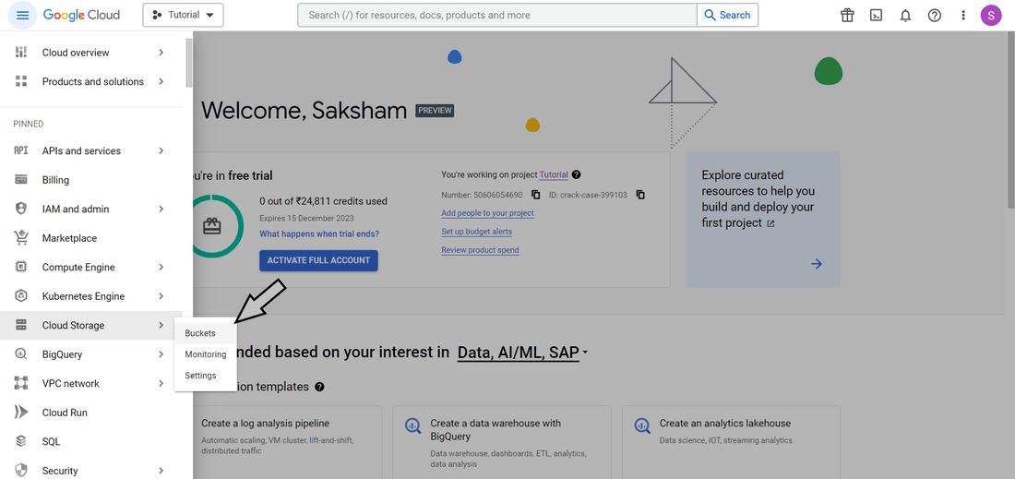Screen dimensions: 1015x479
Task: Expand the Kubernetes Engine submenu
Action: click(161, 296)
